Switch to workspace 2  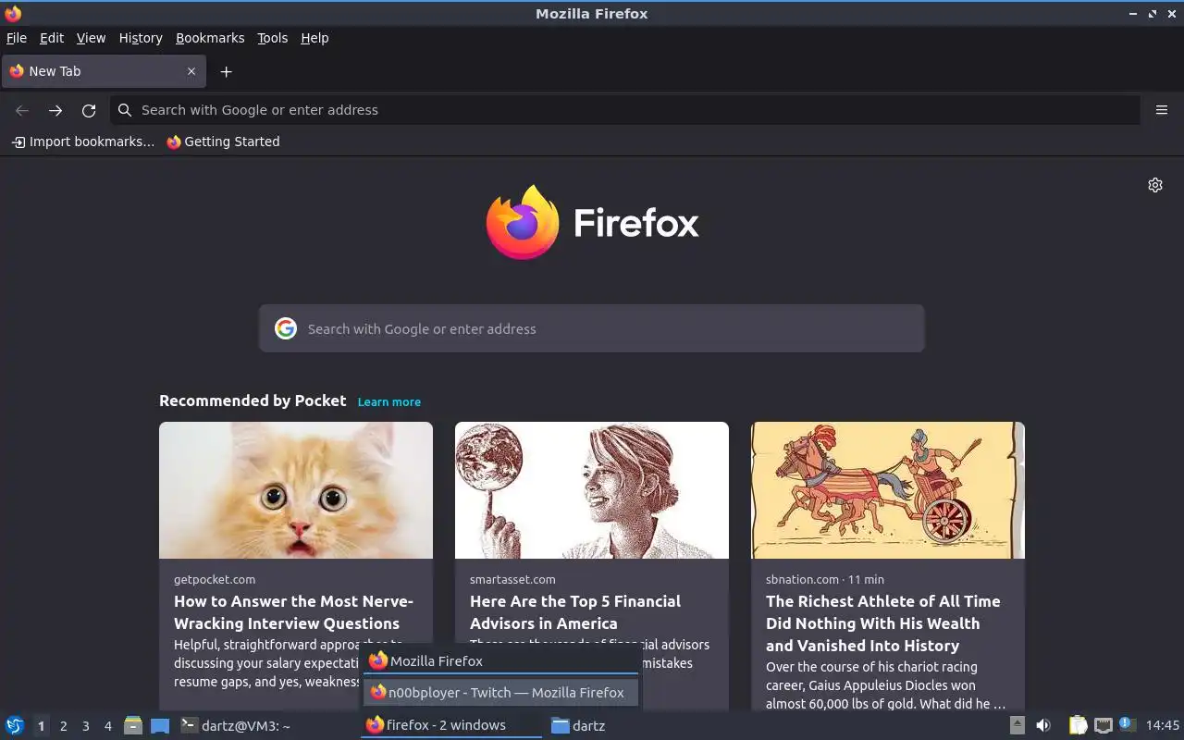click(63, 726)
